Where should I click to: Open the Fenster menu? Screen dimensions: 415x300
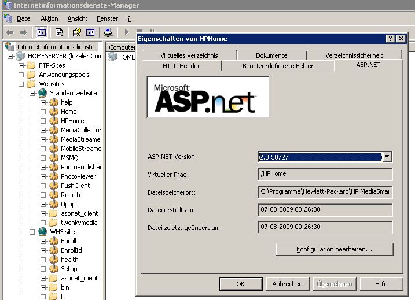(x=107, y=18)
